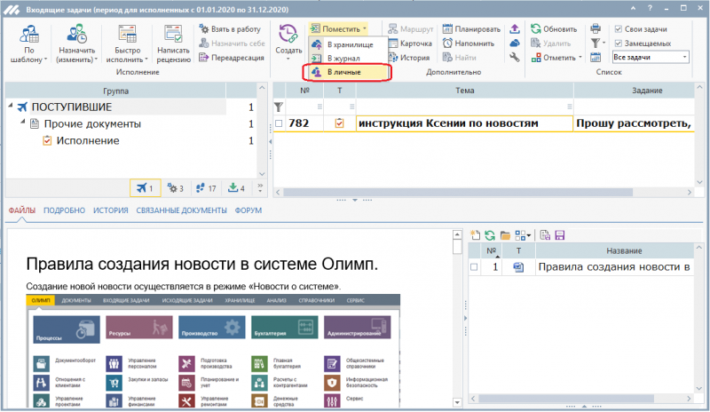Click green refresh icon in files toolbar
Image resolution: width=710 pixels, height=412 pixels.
(x=490, y=234)
